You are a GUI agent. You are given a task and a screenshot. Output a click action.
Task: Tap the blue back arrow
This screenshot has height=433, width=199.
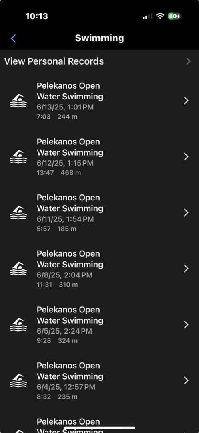13,38
